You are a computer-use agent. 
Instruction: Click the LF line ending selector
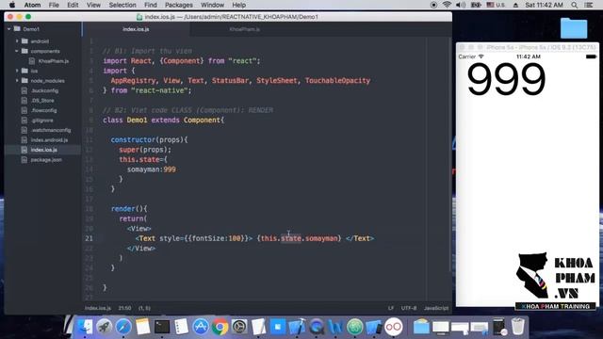pyautogui.click(x=391, y=308)
